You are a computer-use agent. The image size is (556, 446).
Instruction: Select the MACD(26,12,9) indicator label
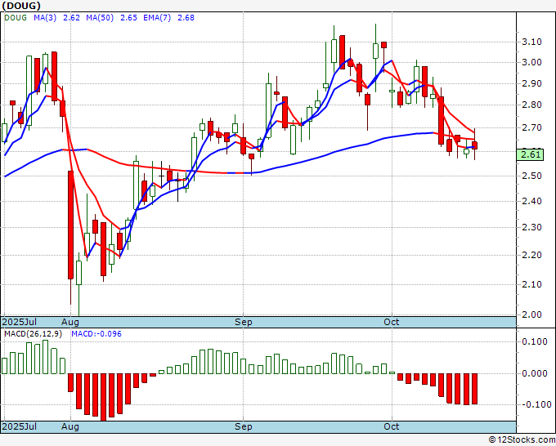33,334
